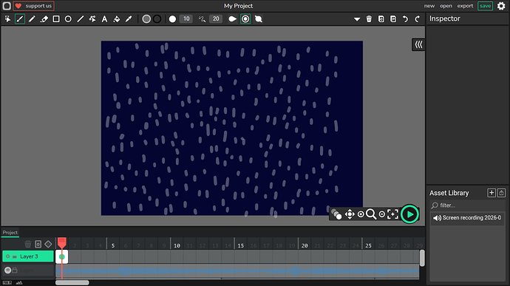Click the large frame size icon
Image resolution: width=510 pixels, height=286 pixels.
click(x=19, y=282)
